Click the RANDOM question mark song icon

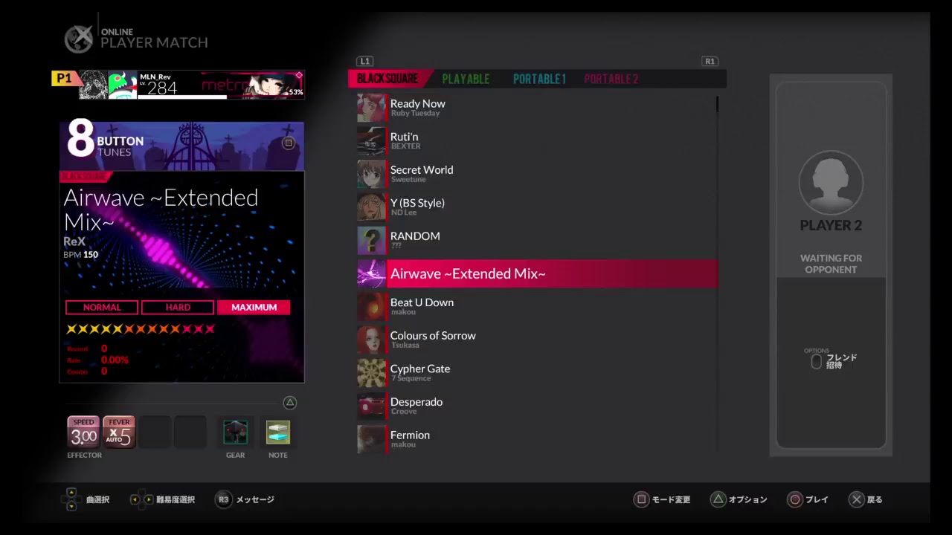pyautogui.click(x=371, y=240)
